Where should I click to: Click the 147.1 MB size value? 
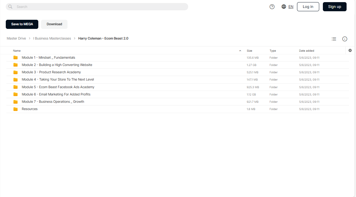coord(252,80)
